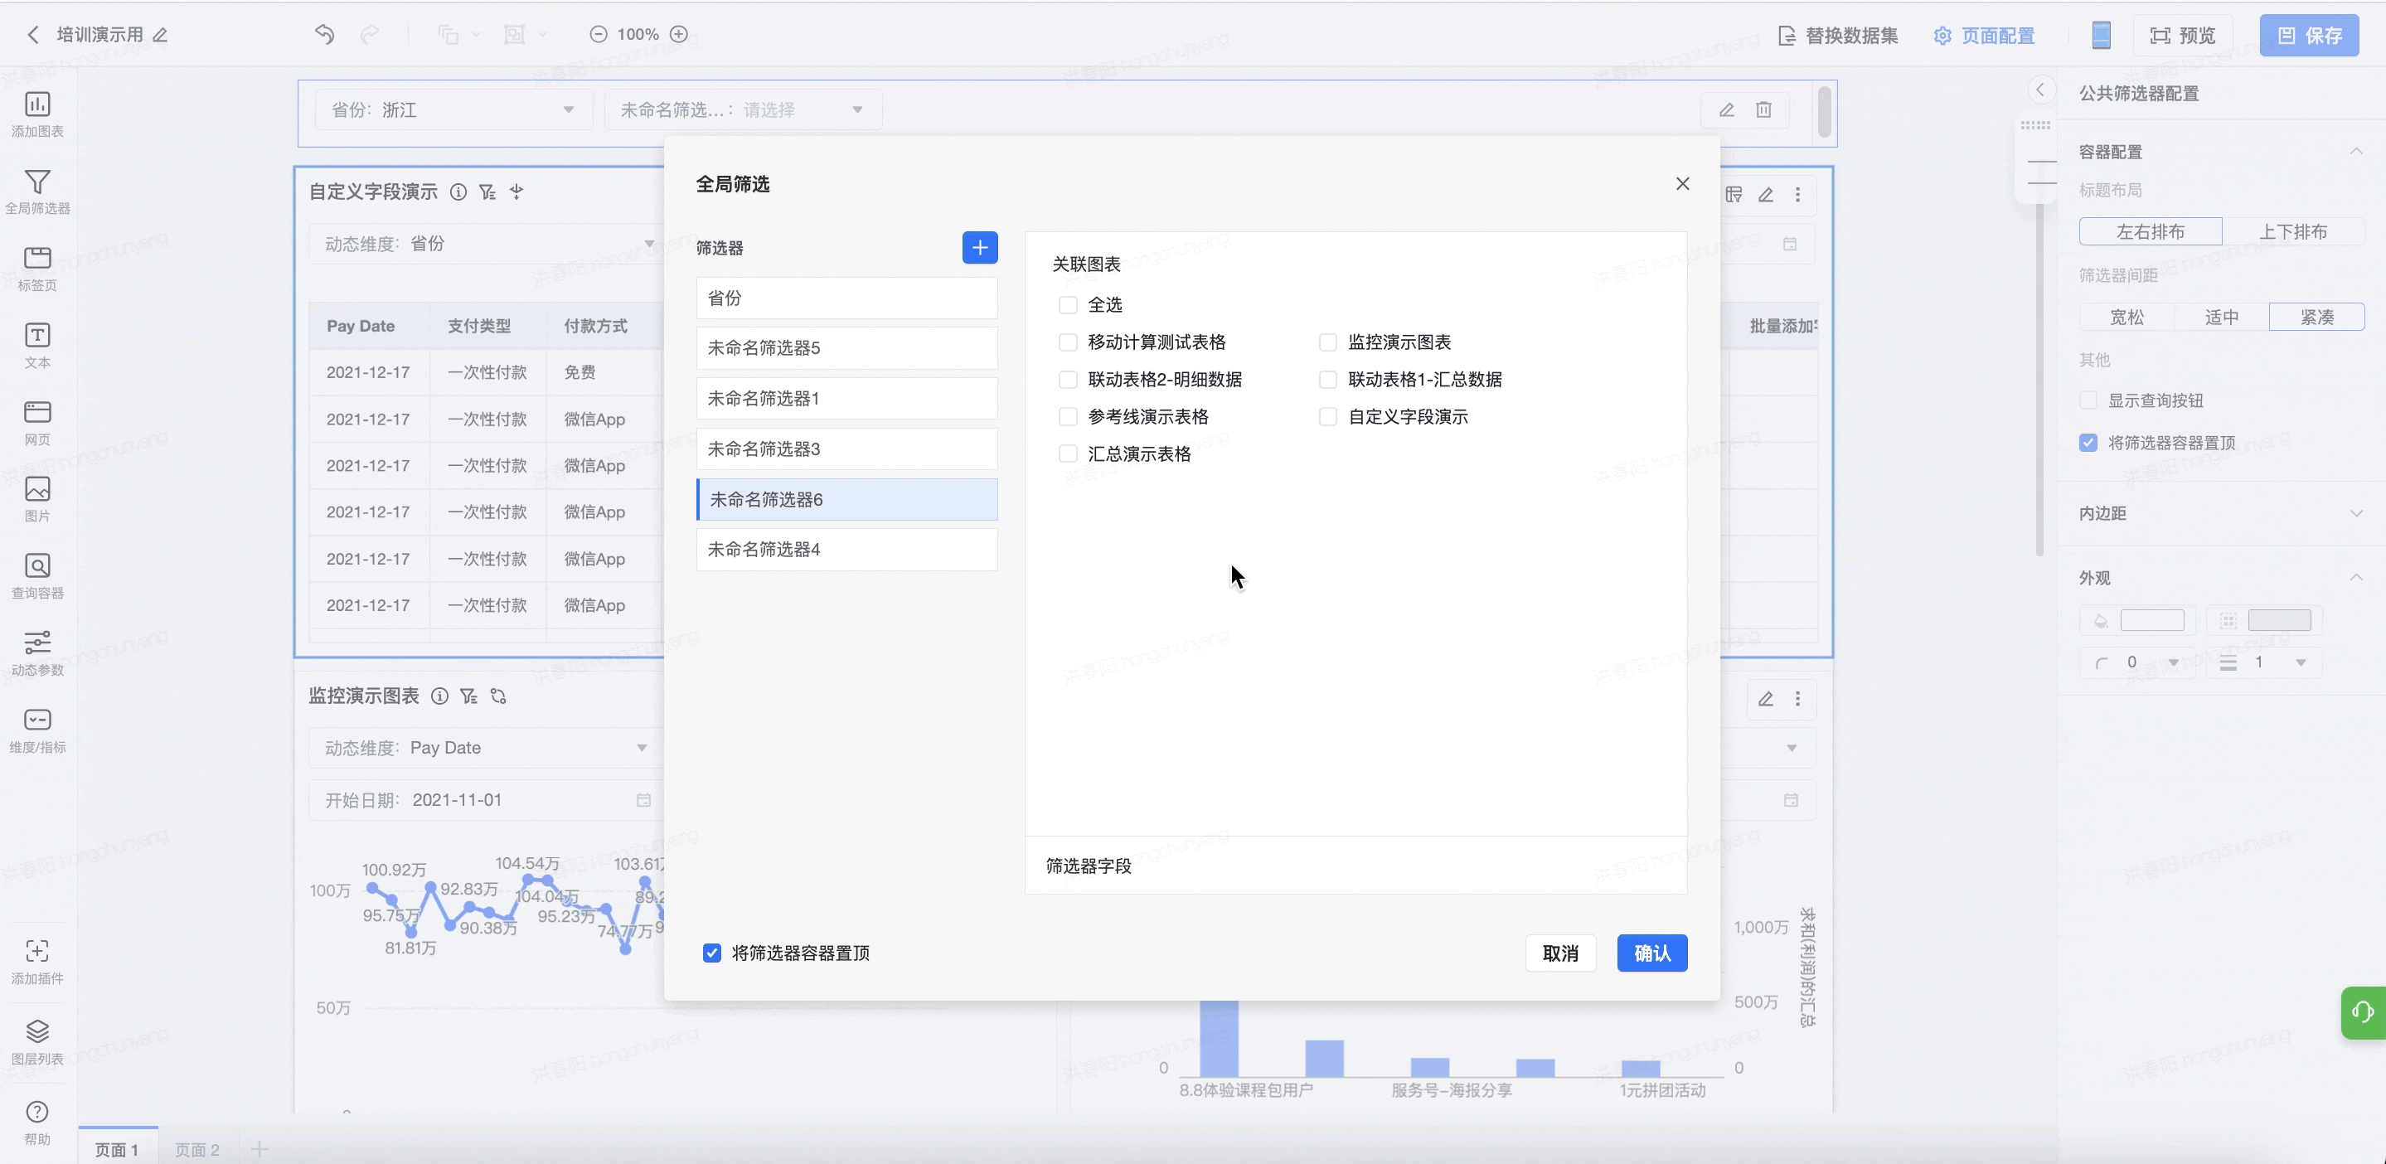Viewport: 2386px width, 1164px height.
Task: Redo the last action
Action: (370, 34)
